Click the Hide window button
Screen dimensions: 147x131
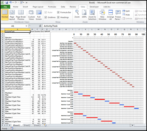[x=126, y=15]
